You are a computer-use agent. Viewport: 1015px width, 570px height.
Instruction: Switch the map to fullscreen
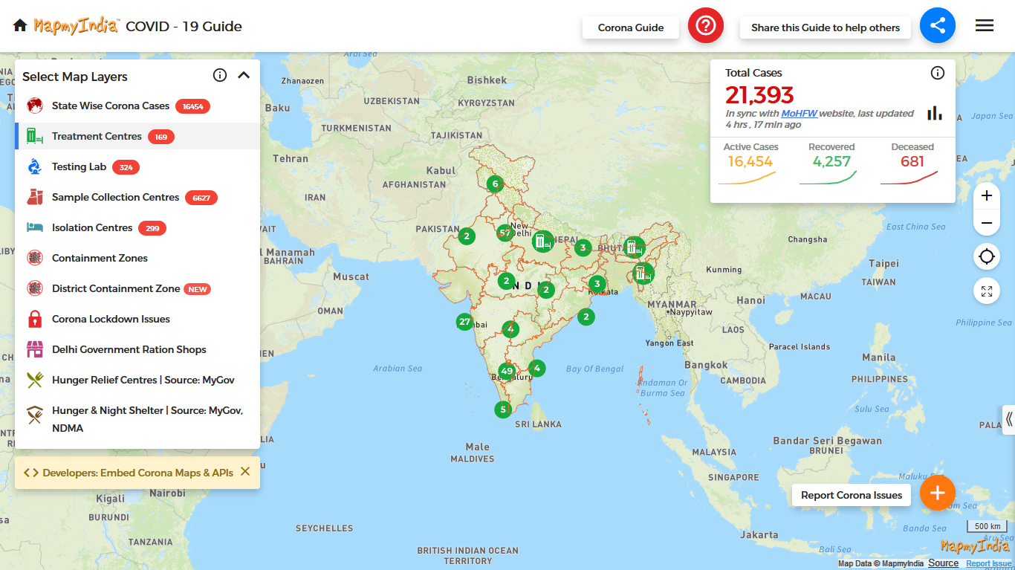pyautogui.click(x=987, y=291)
